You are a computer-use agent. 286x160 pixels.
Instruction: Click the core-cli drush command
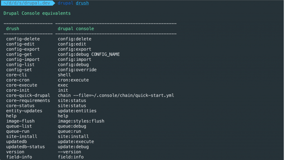click(16, 75)
